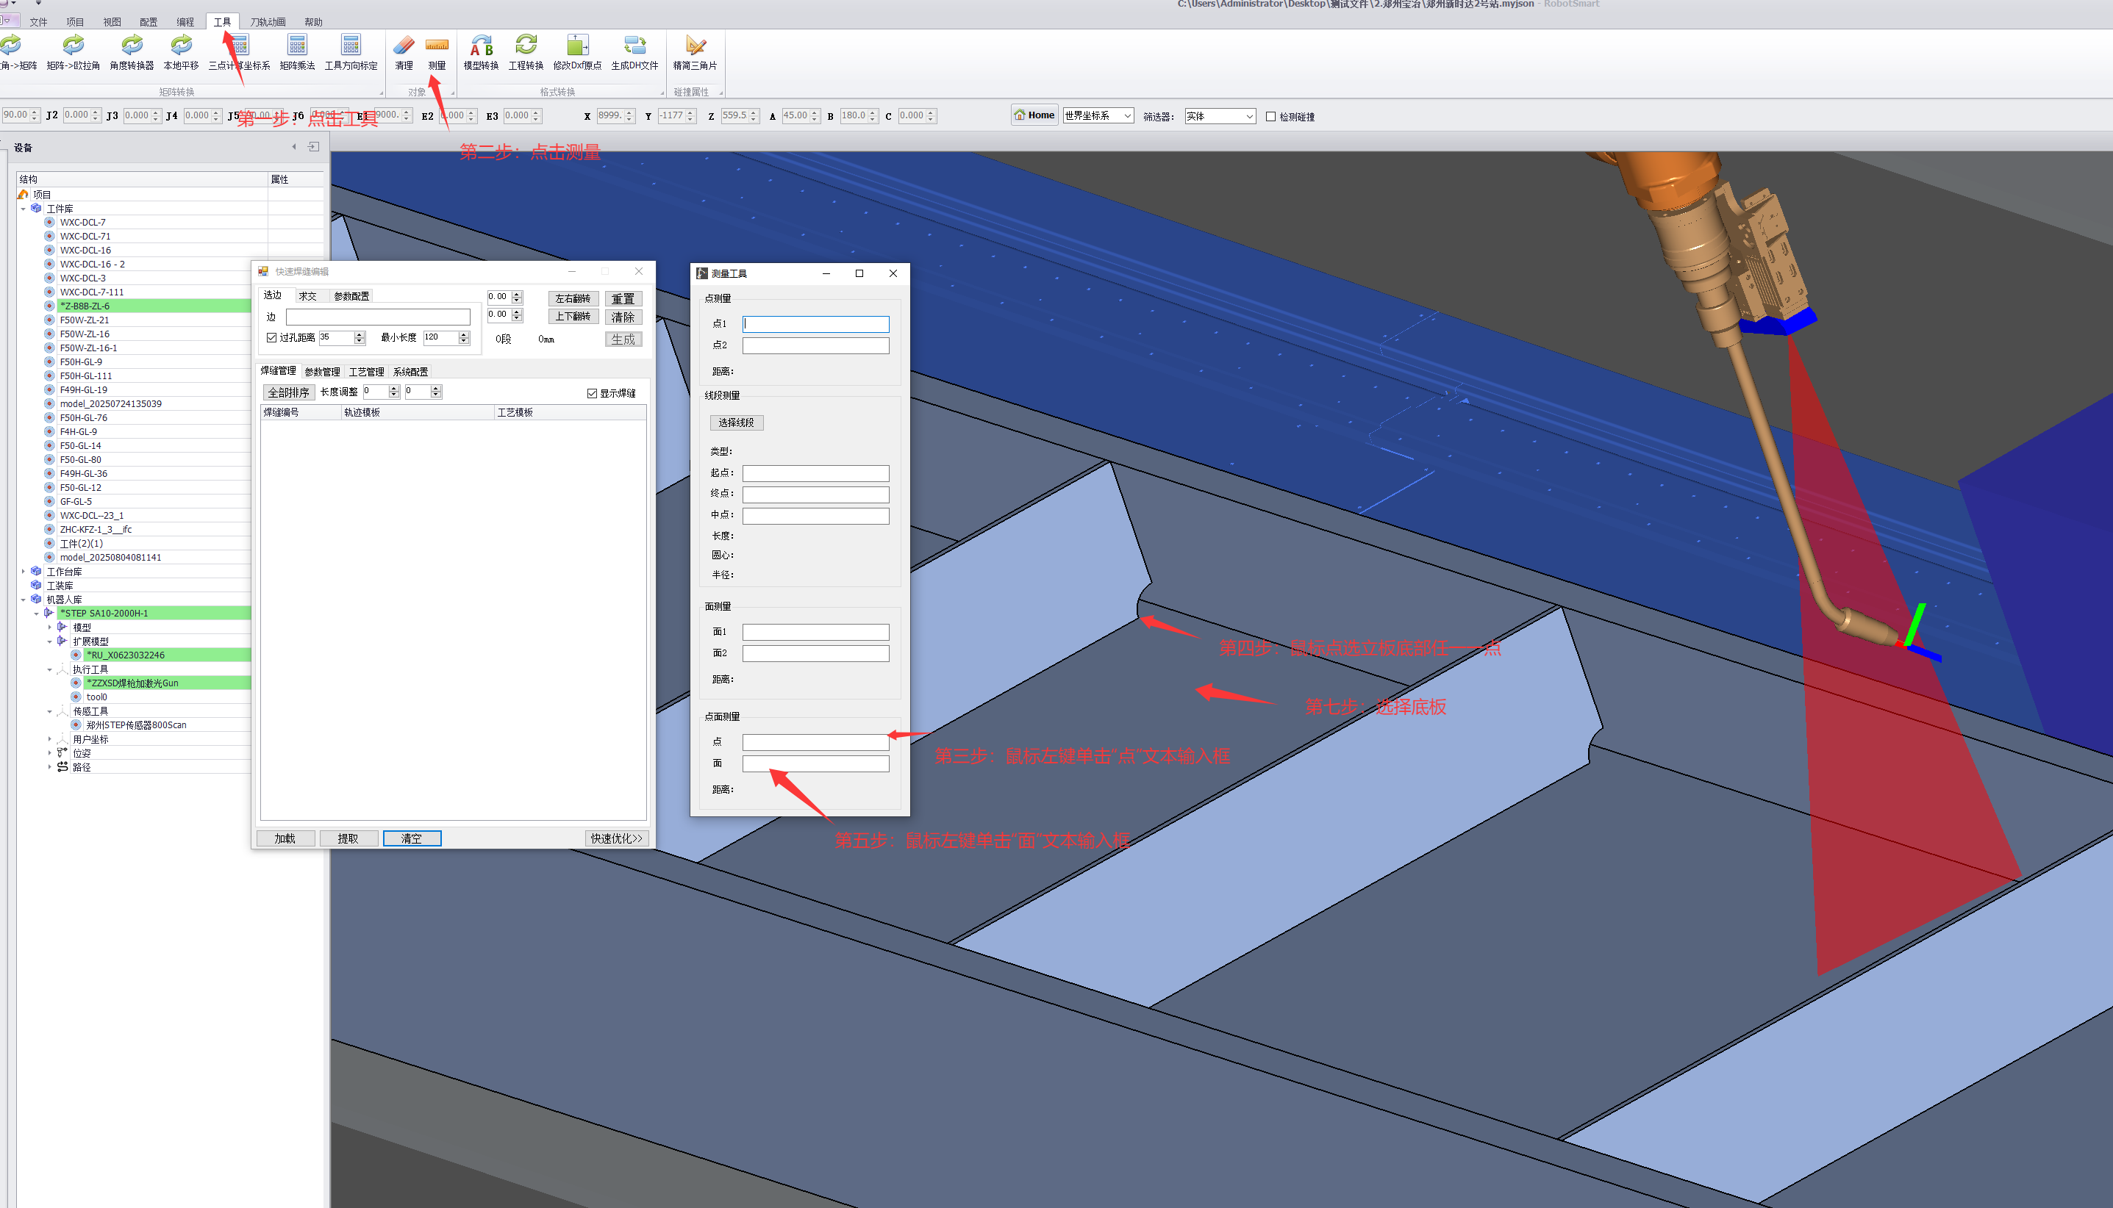The height and width of the screenshot is (1208, 2113).
Task: Click the 测量 (measure) ruler icon
Action: (x=437, y=46)
